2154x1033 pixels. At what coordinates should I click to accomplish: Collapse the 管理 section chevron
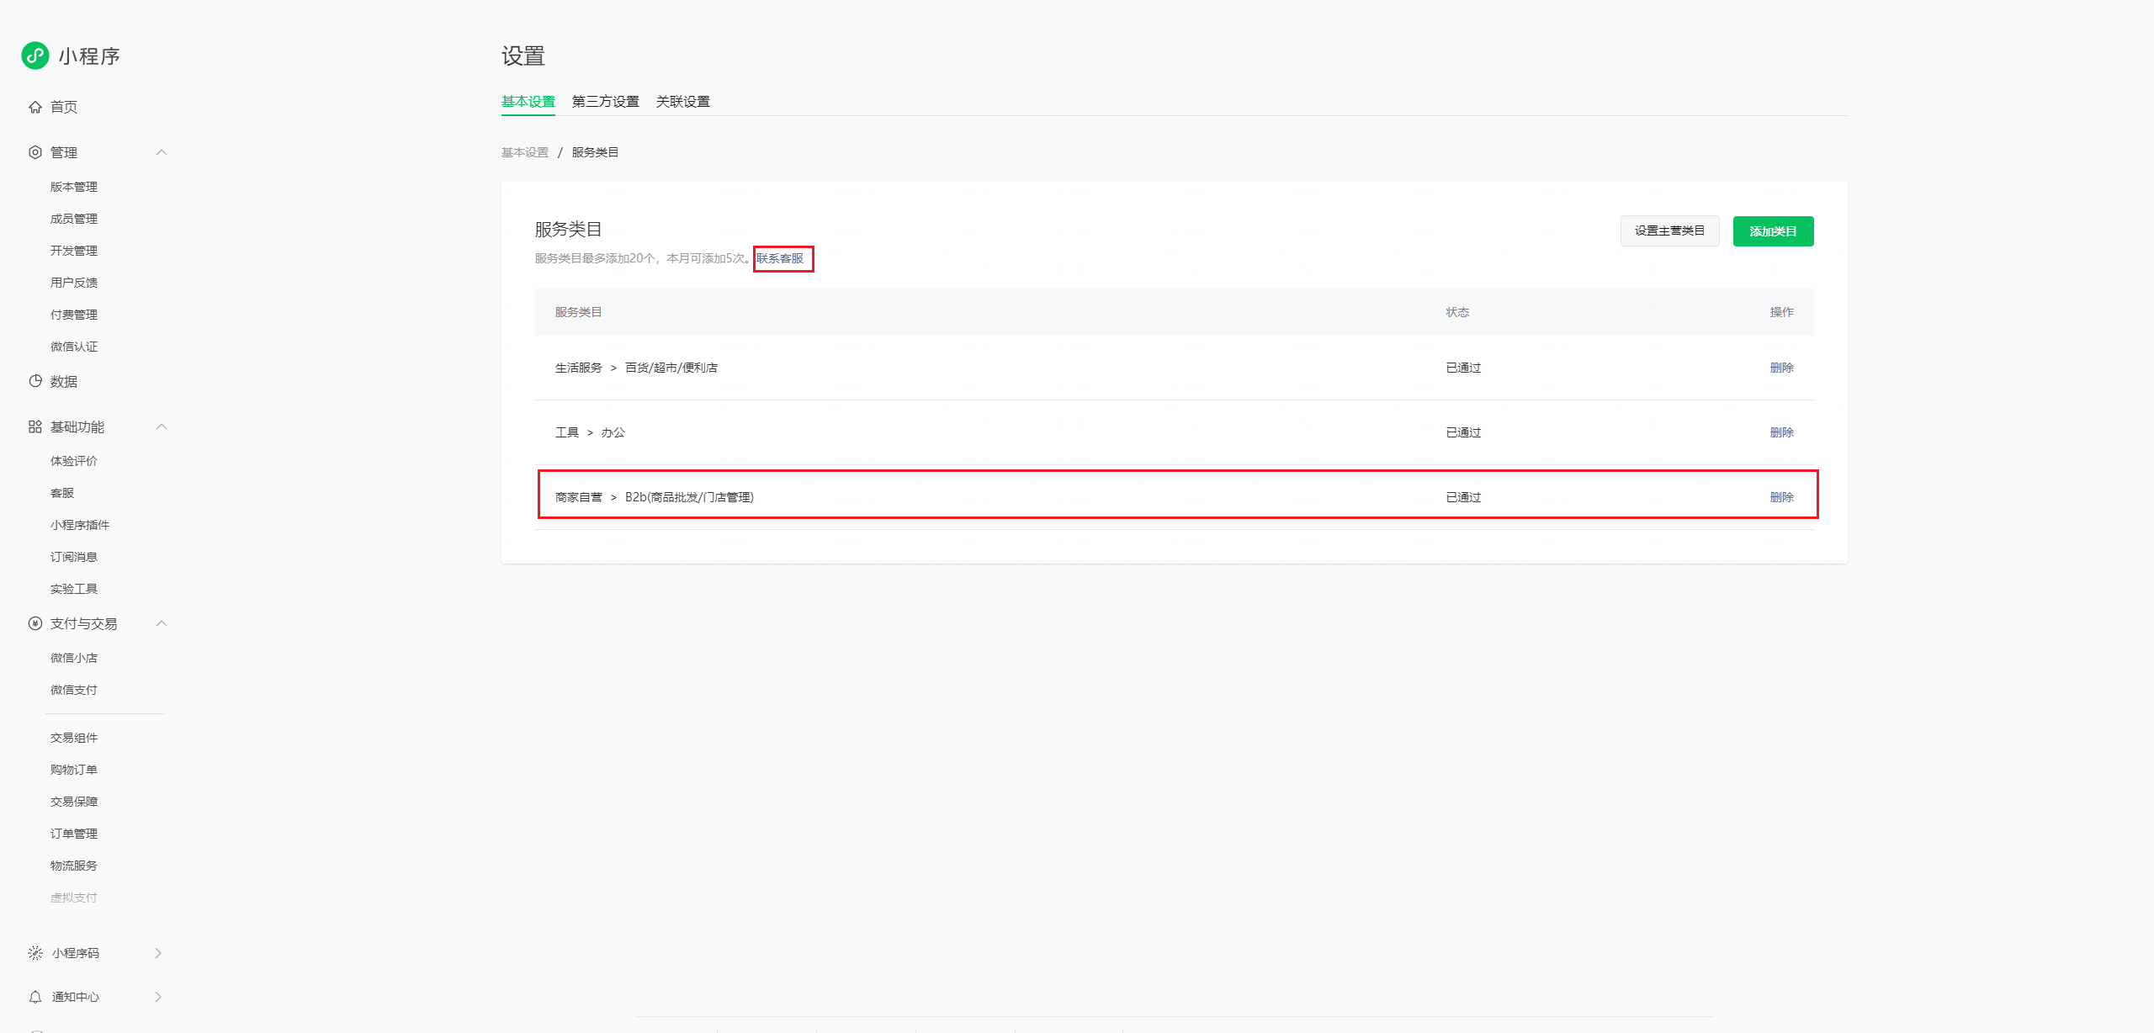(162, 152)
